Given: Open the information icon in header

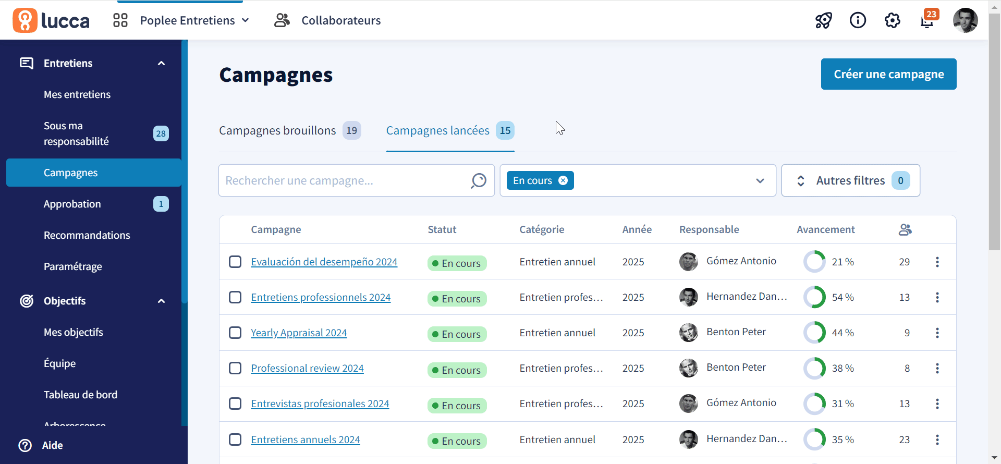Looking at the screenshot, I should (x=858, y=20).
